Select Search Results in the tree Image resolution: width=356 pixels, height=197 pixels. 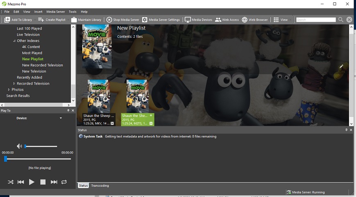click(18, 96)
